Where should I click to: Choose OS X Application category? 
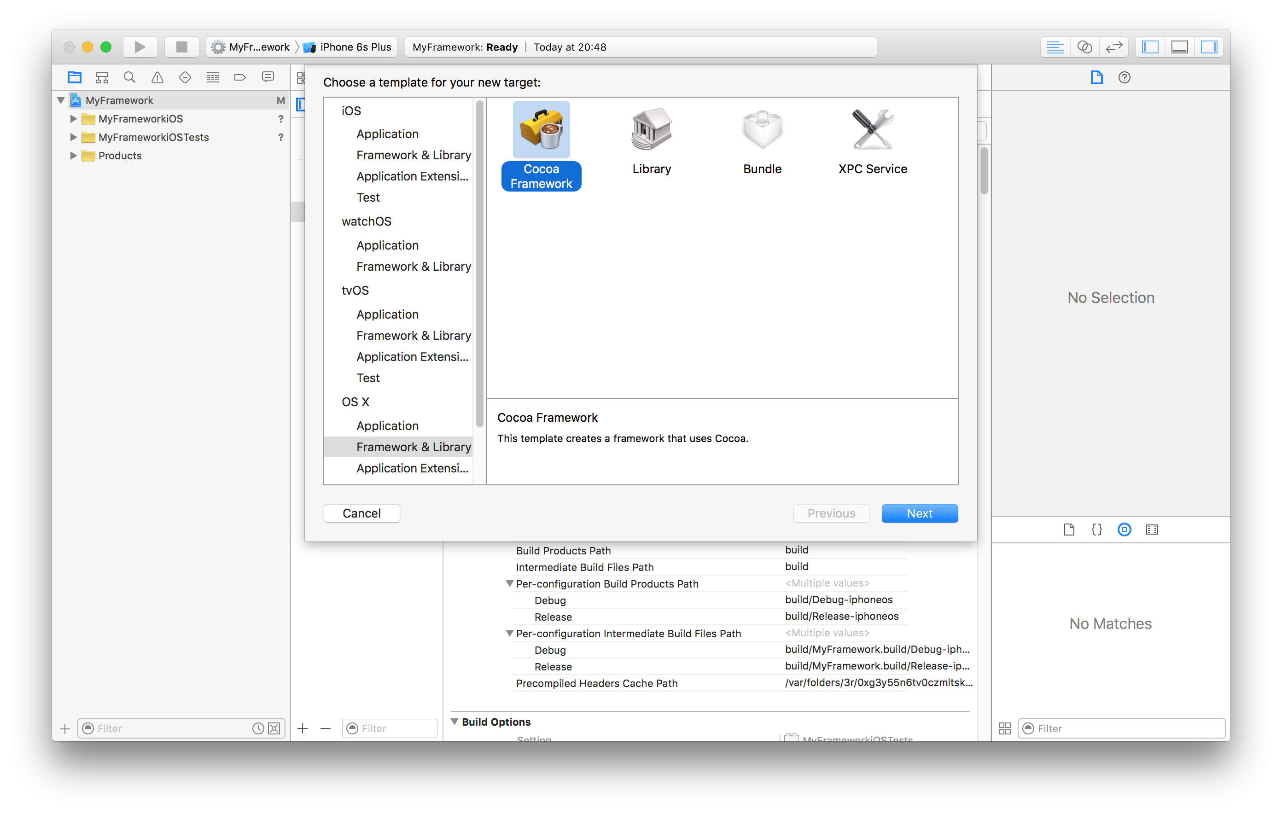pos(388,426)
